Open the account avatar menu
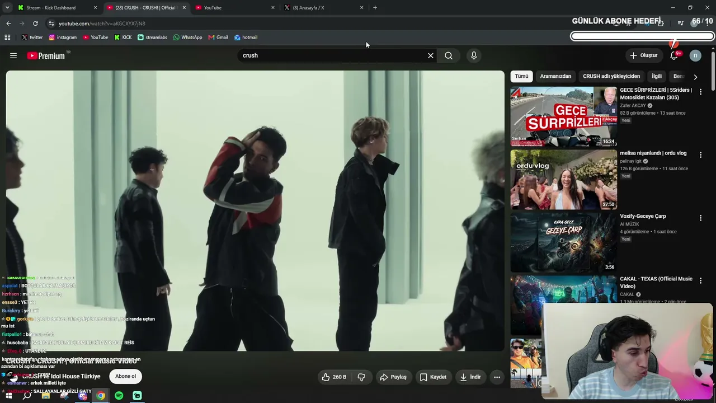 [695, 55]
